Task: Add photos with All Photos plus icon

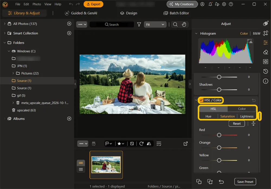Action: coord(69,24)
